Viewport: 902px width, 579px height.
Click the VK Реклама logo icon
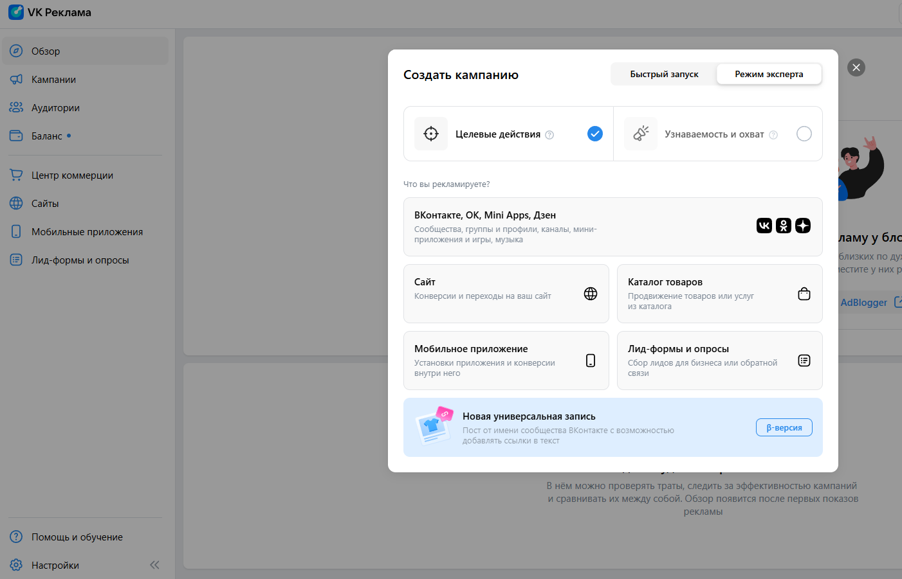[x=16, y=12]
